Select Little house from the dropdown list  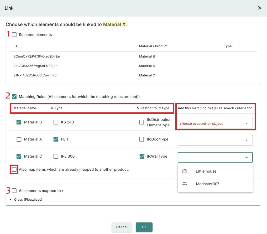click(215, 171)
